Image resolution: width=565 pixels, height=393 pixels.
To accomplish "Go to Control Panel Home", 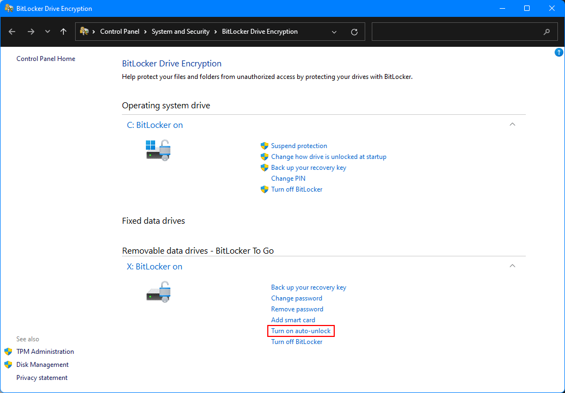I will pyautogui.click(x=46, y=59).
